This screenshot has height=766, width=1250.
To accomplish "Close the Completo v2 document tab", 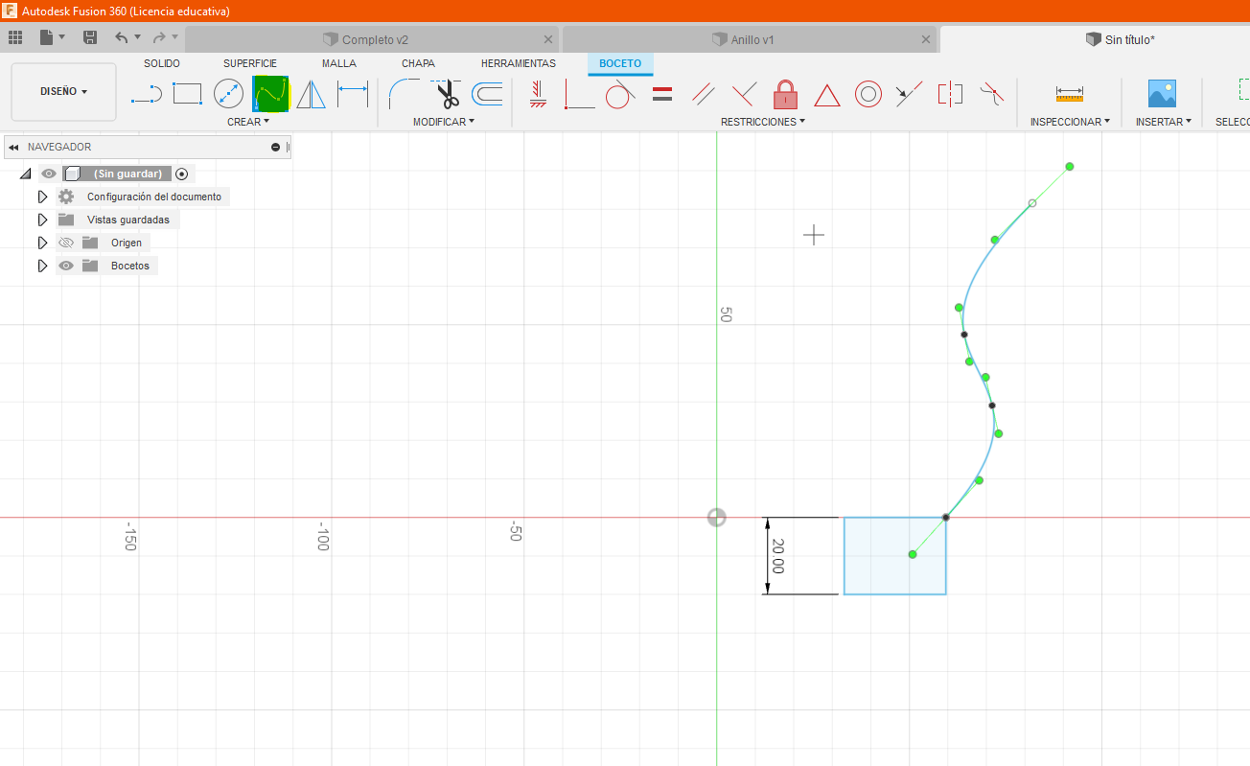I will 548,39.
